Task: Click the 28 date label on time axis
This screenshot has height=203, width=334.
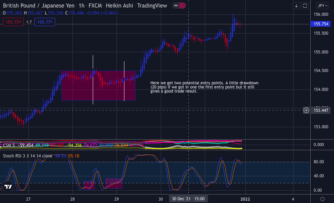Action: tap(73, 199)
